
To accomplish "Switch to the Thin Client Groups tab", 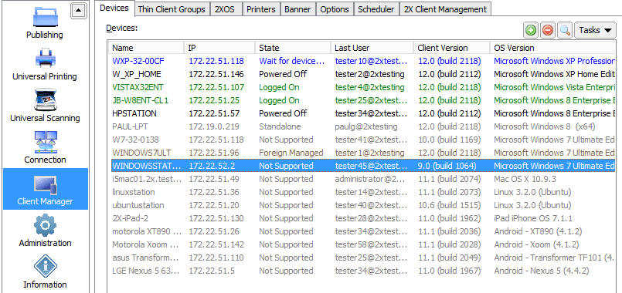I will [x=172, y=9].
